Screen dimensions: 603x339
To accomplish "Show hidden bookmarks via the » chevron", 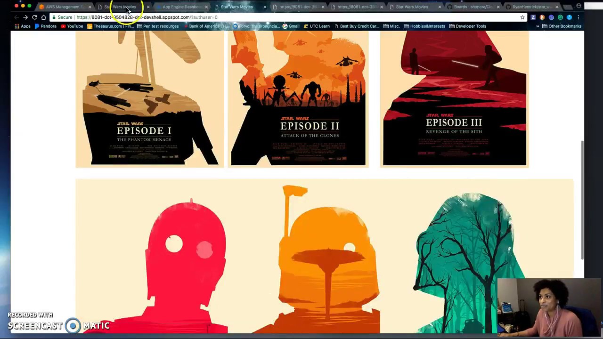I will pos(538,26).
